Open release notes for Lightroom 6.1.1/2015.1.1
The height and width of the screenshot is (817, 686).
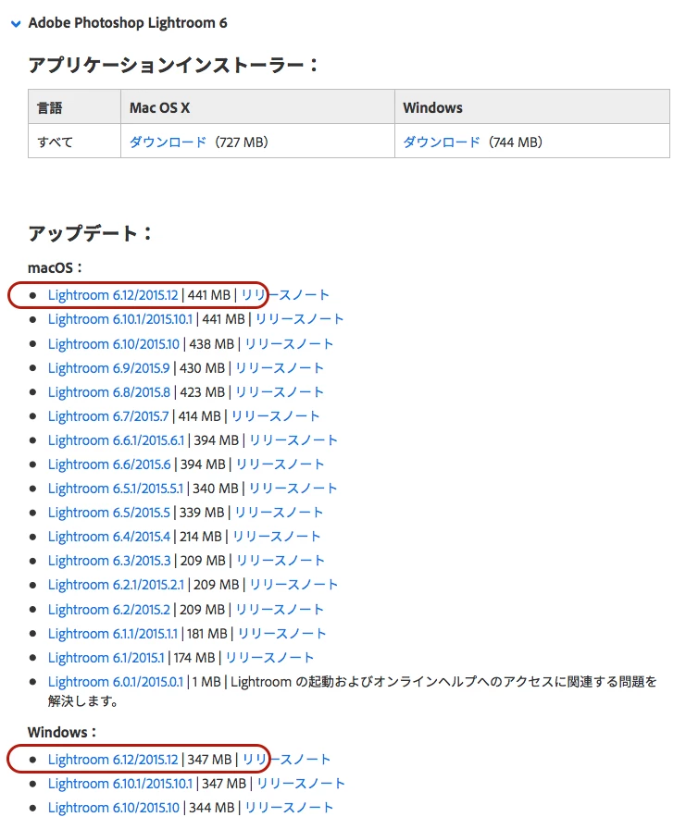pos(282,634)
